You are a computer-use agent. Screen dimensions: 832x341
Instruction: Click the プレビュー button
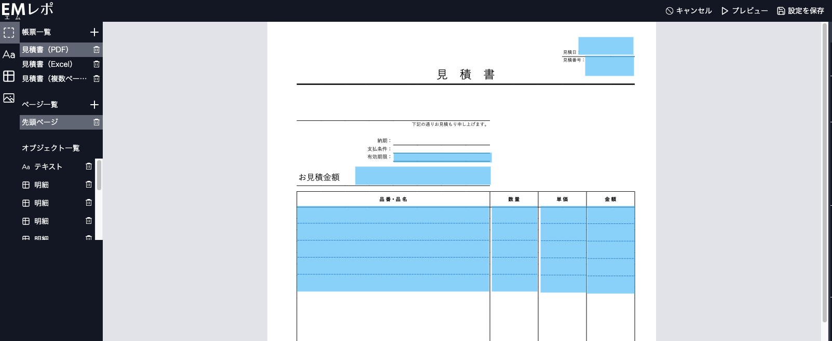tap(745, 11)
